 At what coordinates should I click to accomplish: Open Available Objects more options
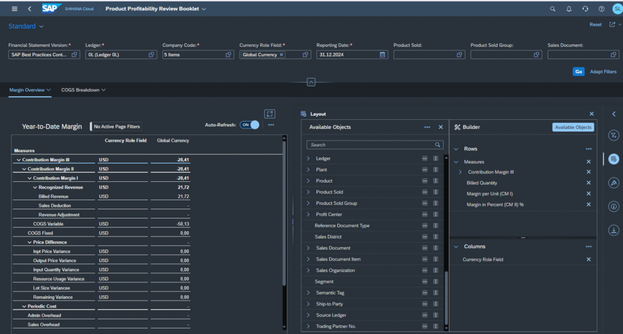point(427,127)
